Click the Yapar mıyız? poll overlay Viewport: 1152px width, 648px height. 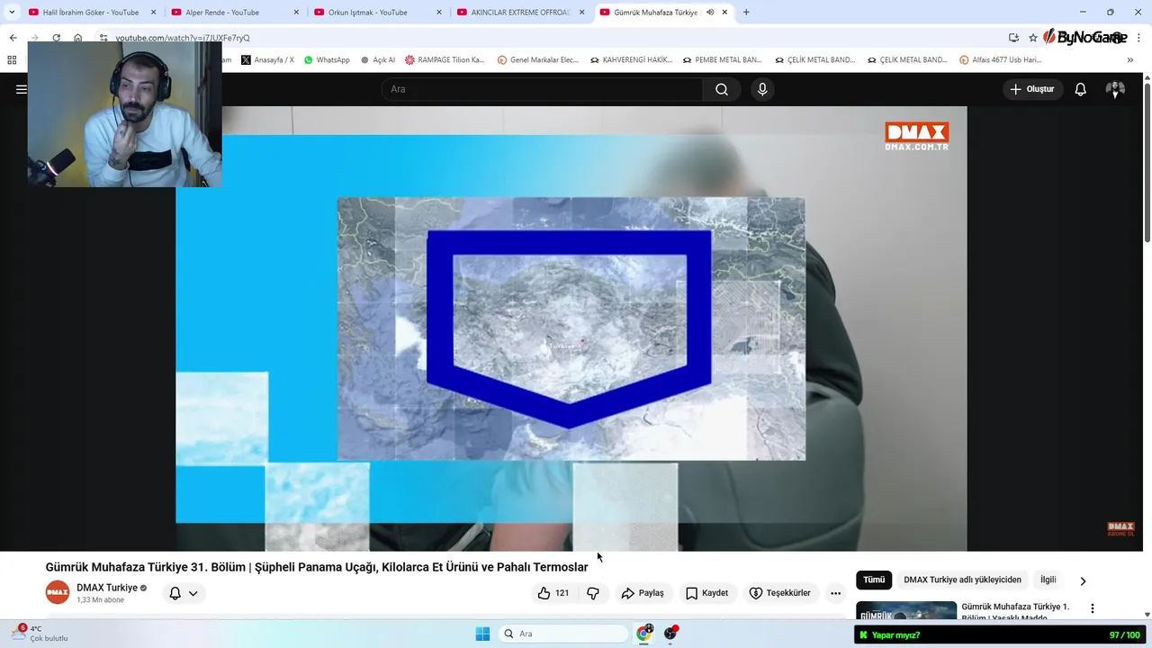tap(1002, 635)
